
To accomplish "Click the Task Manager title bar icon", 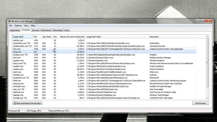I will point(9,21).
